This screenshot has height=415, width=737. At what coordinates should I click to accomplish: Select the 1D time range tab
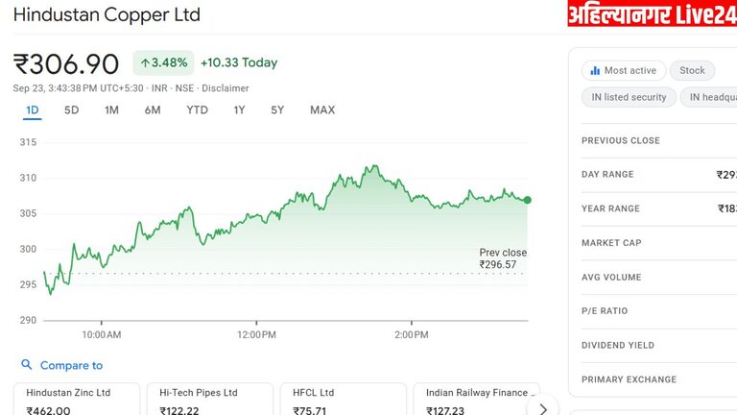(x=33, y=110)
